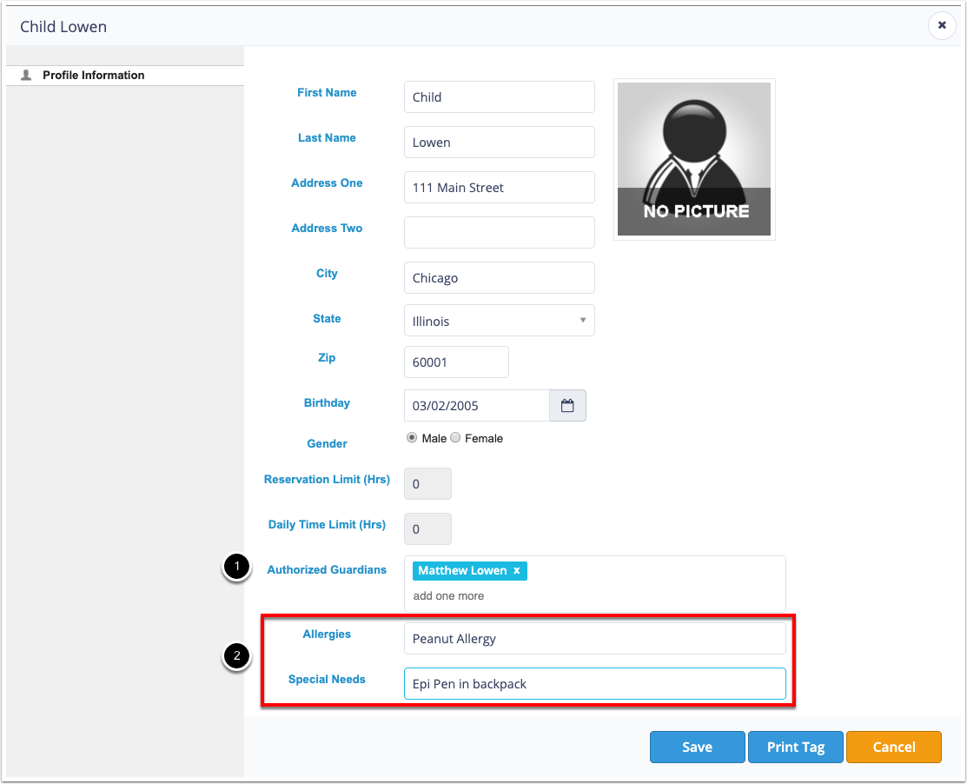Click the Gender label
Viewport: 967px width, 784px height.
click(x=327, y=443)
